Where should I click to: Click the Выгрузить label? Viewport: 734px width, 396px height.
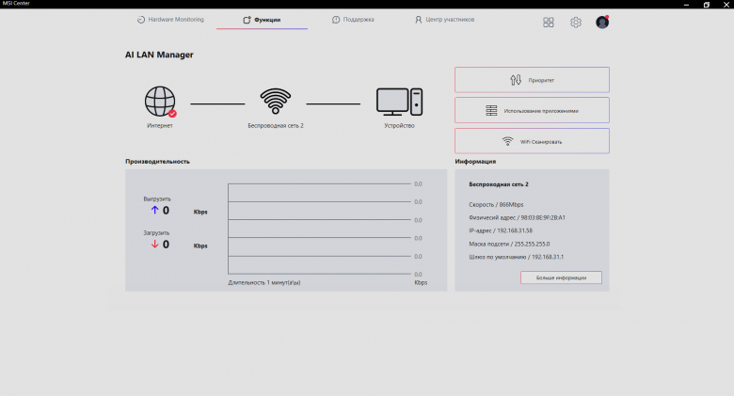click(157, 198)
